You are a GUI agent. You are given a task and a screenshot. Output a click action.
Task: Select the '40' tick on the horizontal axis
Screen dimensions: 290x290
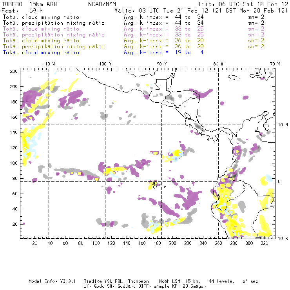50,243
